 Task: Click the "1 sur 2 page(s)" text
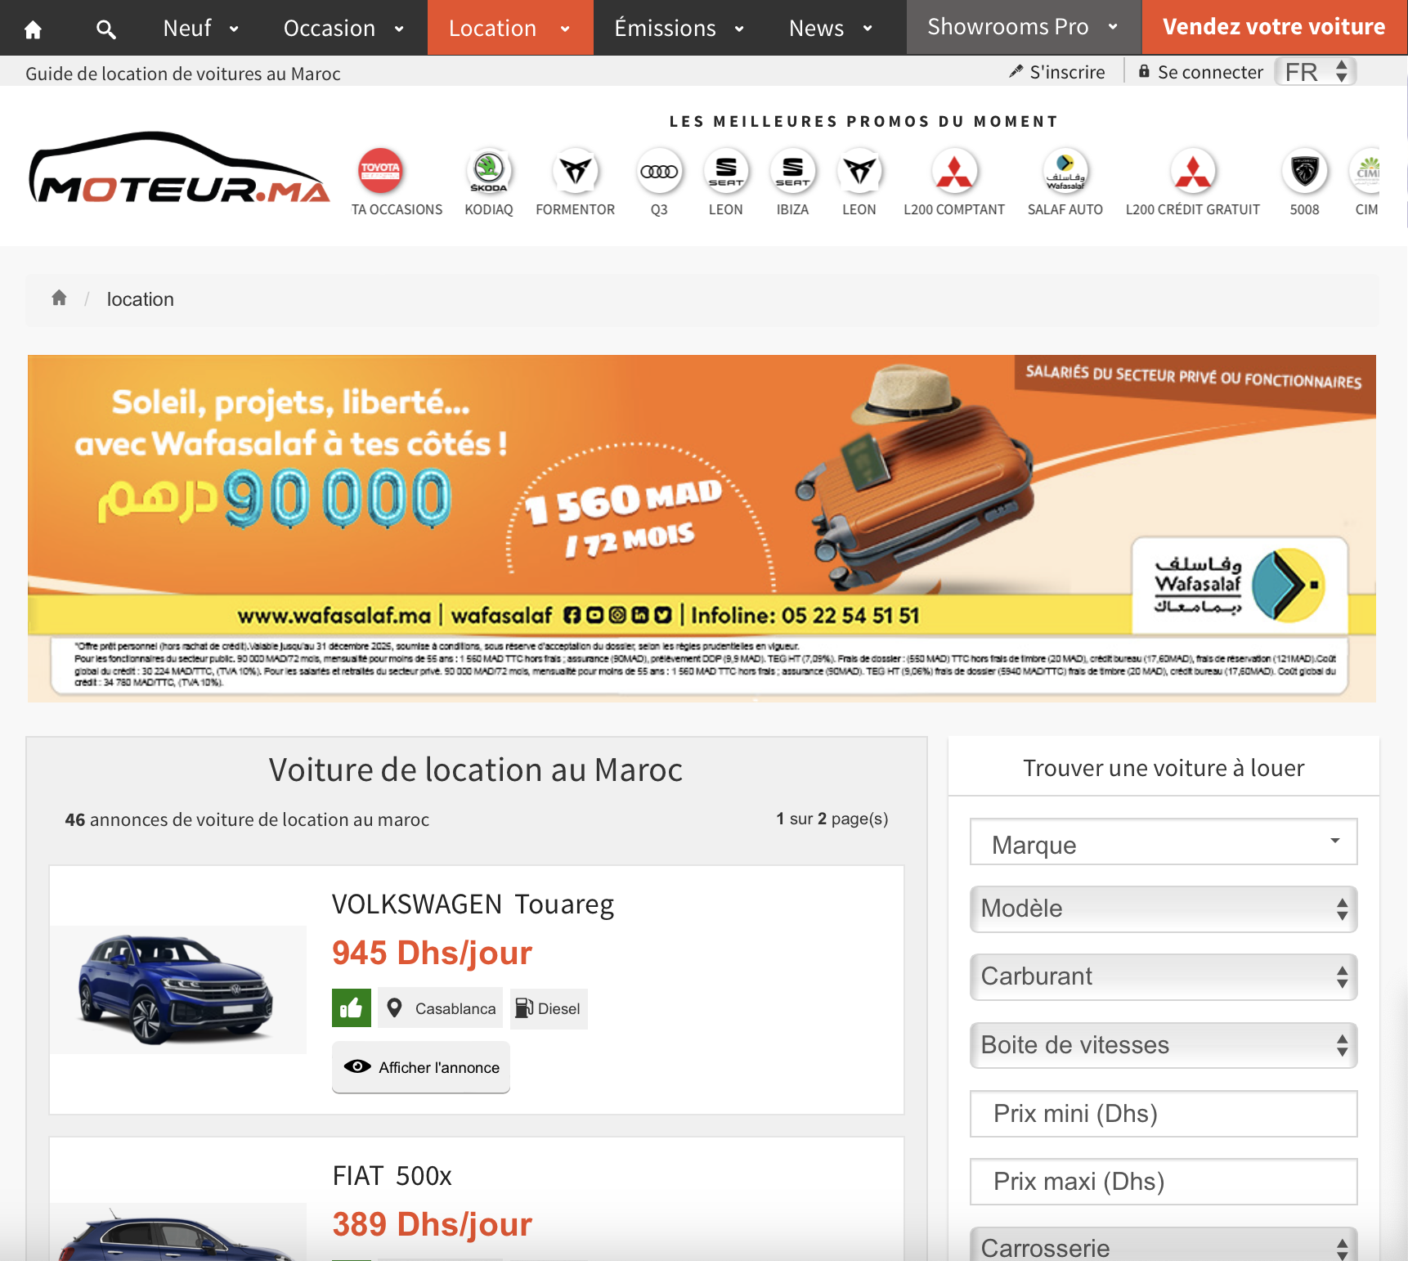[x=832, y=819]
